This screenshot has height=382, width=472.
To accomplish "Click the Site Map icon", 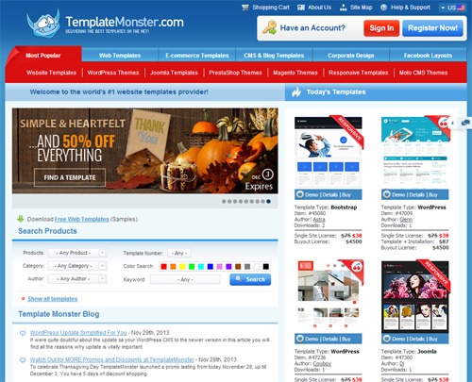I will pyautogui.click(x=344, y=8).
